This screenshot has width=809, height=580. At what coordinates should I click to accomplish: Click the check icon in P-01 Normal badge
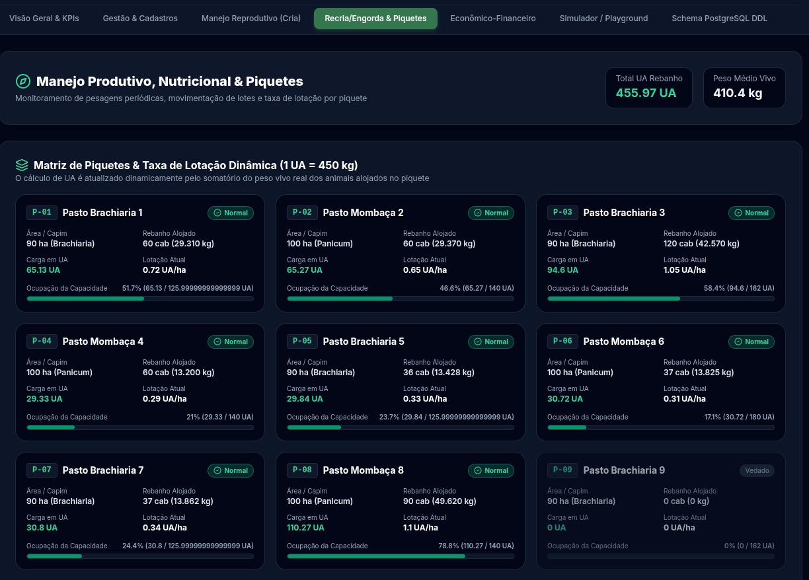217,213
